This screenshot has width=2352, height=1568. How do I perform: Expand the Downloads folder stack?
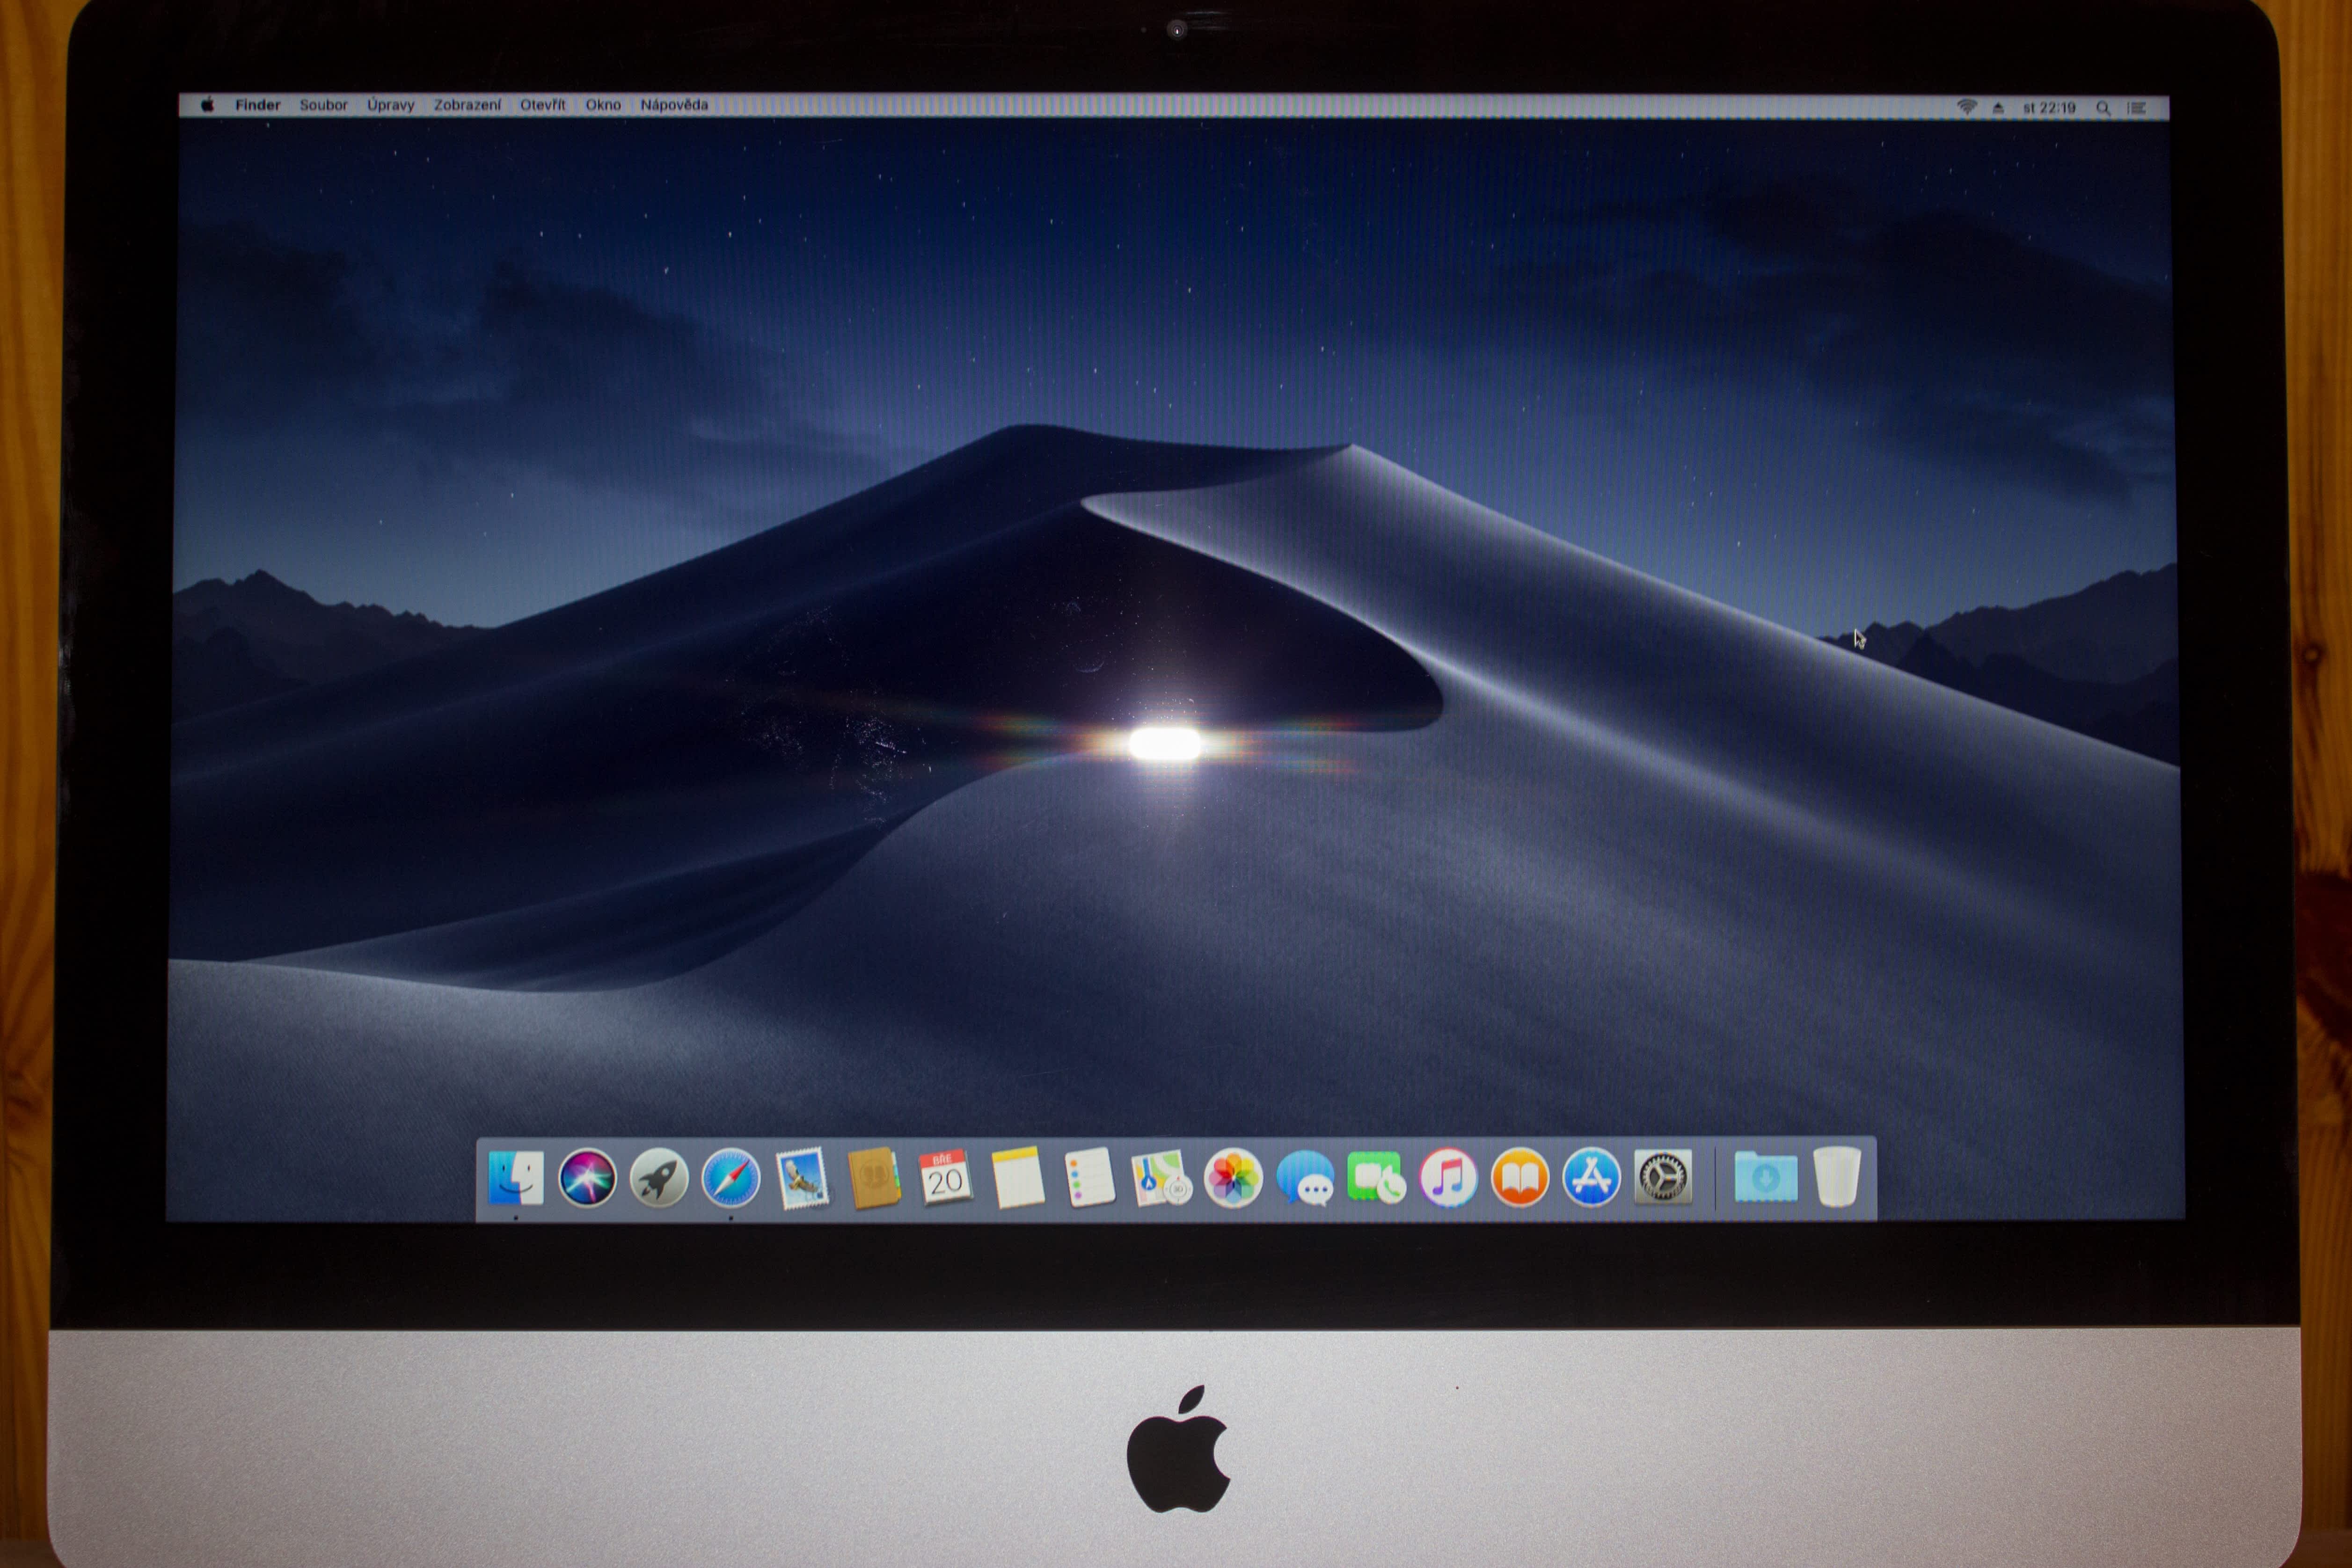point(1765,1178)
